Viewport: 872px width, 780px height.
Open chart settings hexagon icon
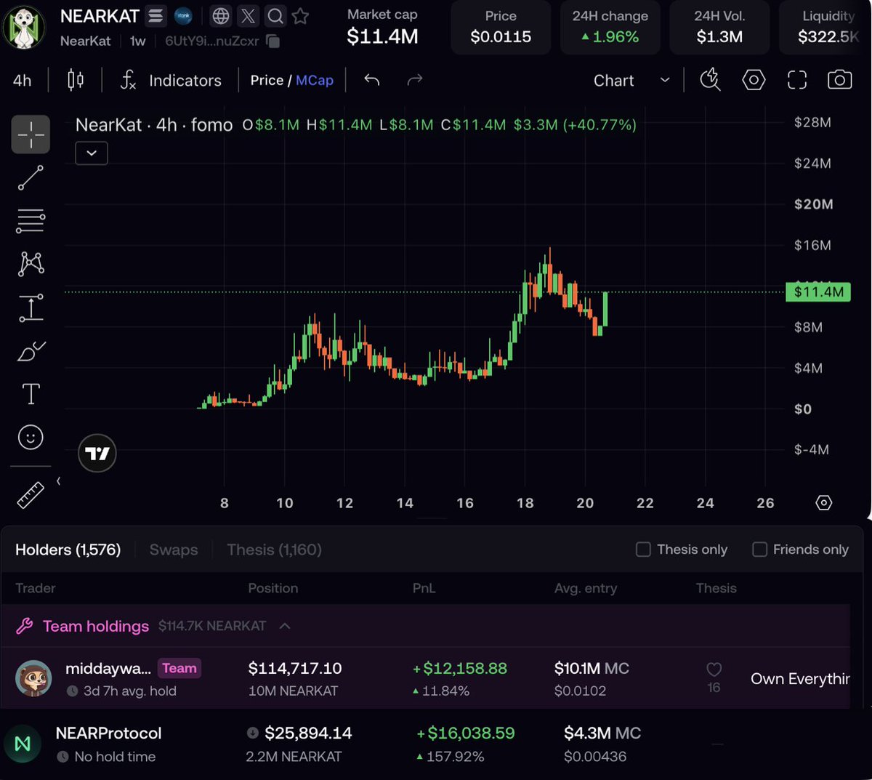[x=754, y=80]
